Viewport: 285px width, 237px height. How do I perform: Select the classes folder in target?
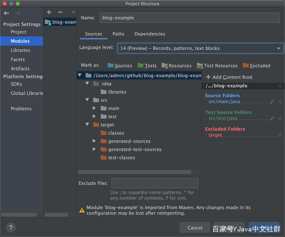[x=112, y=133]
